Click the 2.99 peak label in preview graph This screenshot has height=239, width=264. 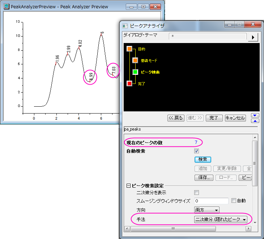pos(68,49)
